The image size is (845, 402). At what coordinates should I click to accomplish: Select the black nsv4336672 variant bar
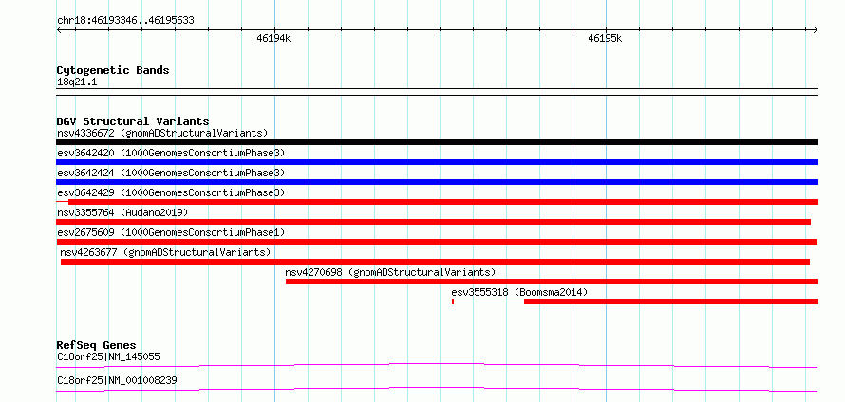(x=437, y=142)
